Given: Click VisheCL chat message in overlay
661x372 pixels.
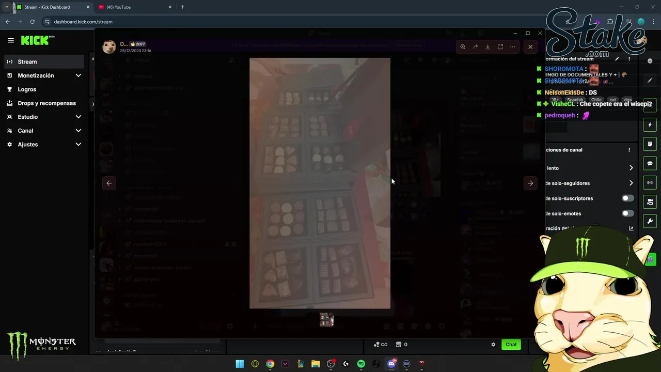Looking at the screenshot, I should 595,104.
